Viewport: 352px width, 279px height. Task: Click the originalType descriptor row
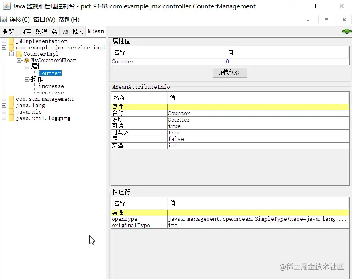(x=230, y=225)
